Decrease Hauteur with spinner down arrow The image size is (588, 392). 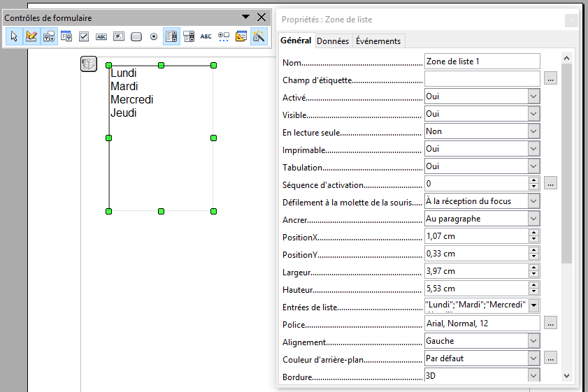pyautogui.click(x=533, y=291)
